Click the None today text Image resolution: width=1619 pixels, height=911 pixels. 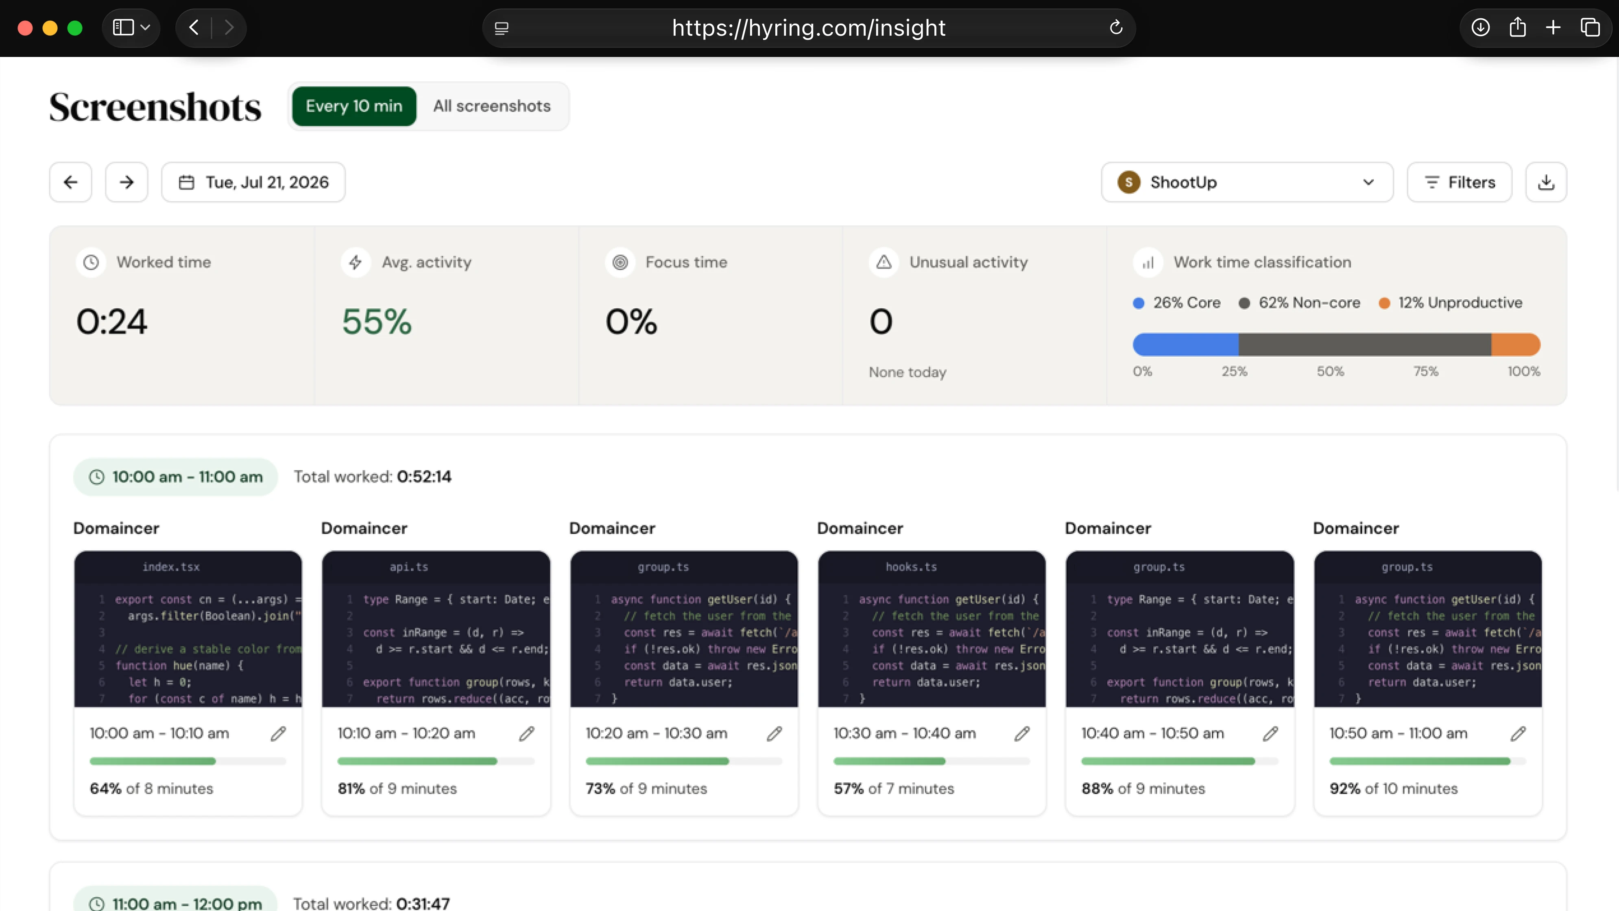point(908,373)
